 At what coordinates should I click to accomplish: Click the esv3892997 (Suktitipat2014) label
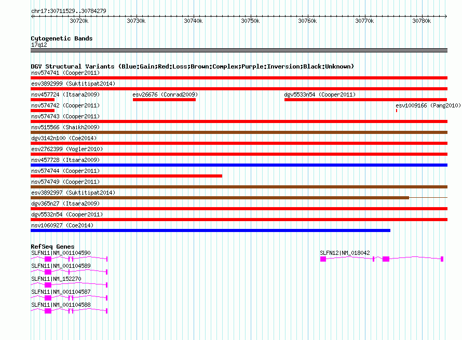(73, 193)
